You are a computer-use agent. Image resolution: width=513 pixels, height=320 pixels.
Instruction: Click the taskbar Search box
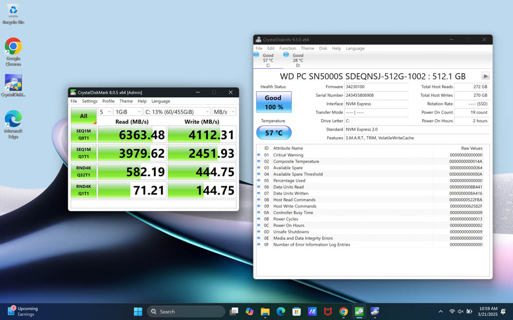click(186, 311)
